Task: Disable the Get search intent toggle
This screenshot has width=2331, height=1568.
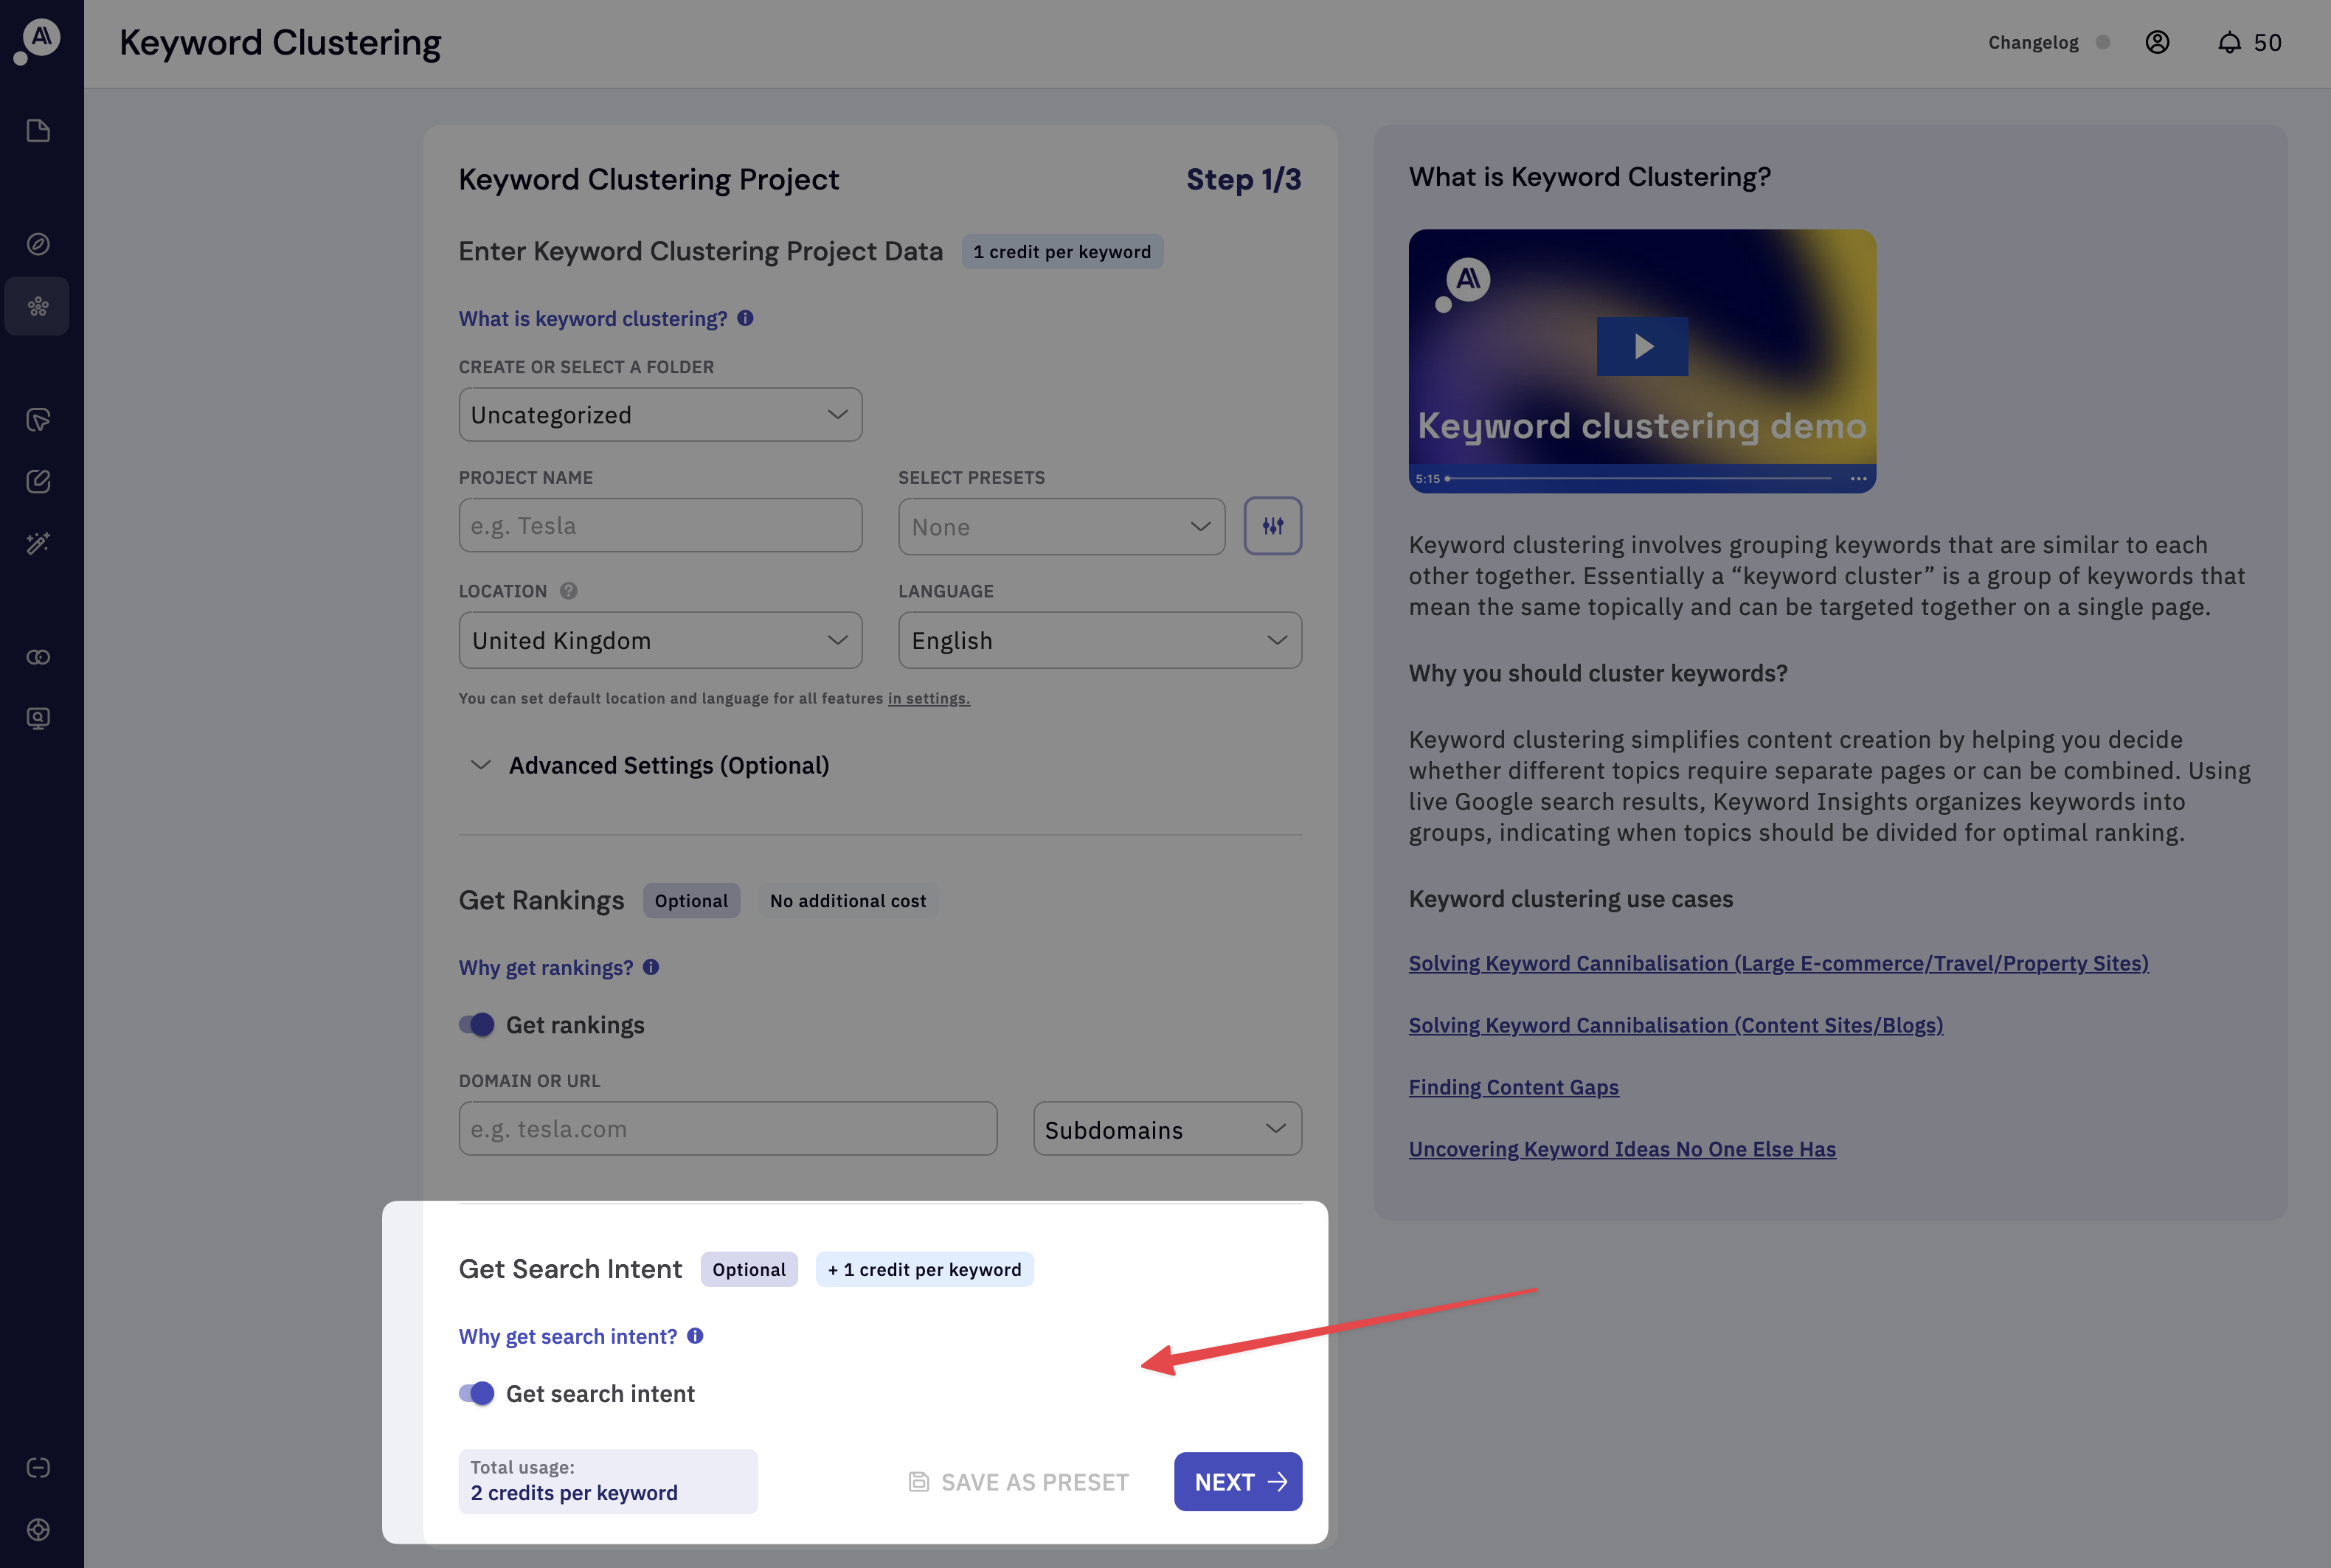Action: (x=477, y=1393)
